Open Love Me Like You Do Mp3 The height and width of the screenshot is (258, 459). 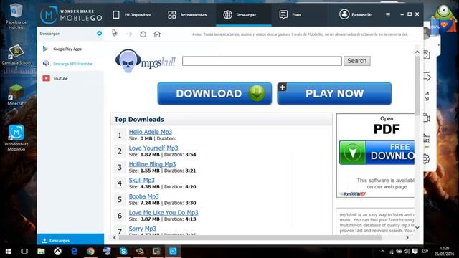[164, 212]
